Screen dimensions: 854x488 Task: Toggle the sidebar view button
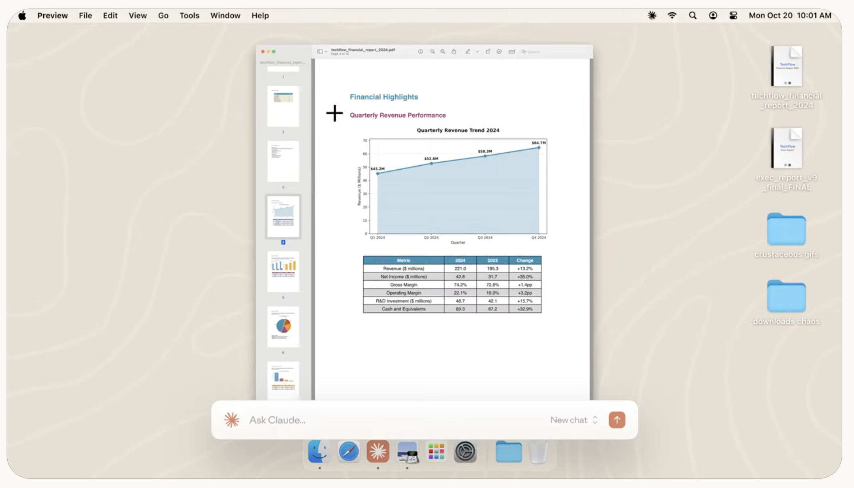pyautogui.click(x=320, y=52)
